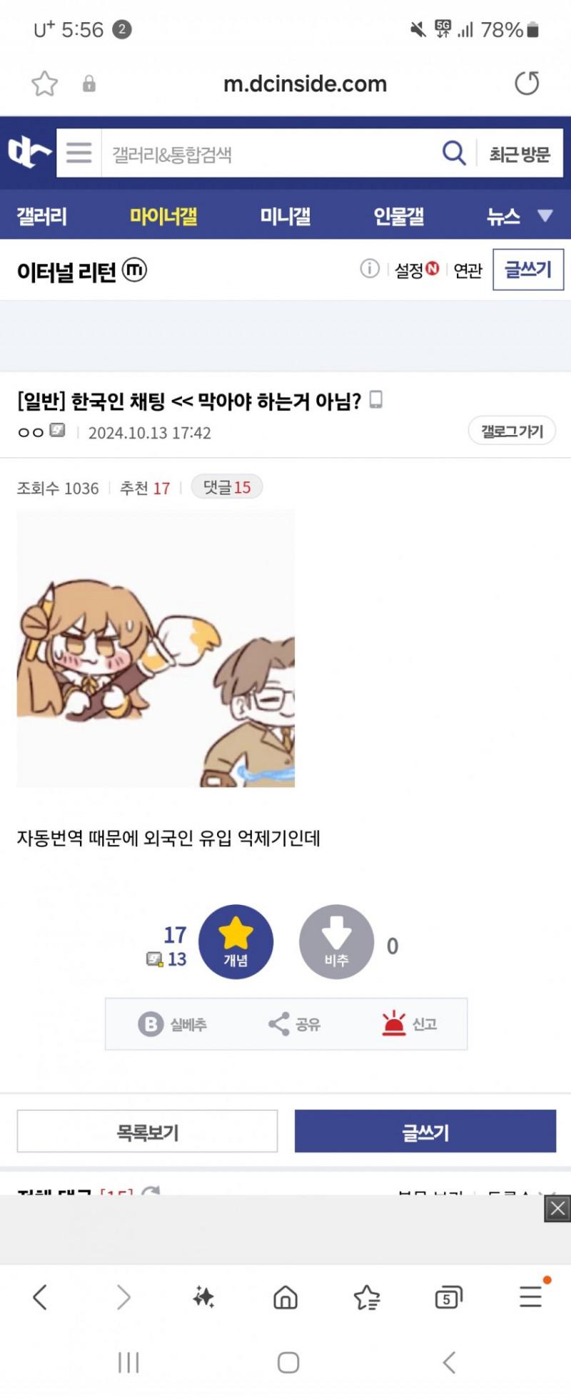The height and width of the screenshot is (1397, 571).
Task: Go to the browser home icon
Action: tap(285, 1297)
